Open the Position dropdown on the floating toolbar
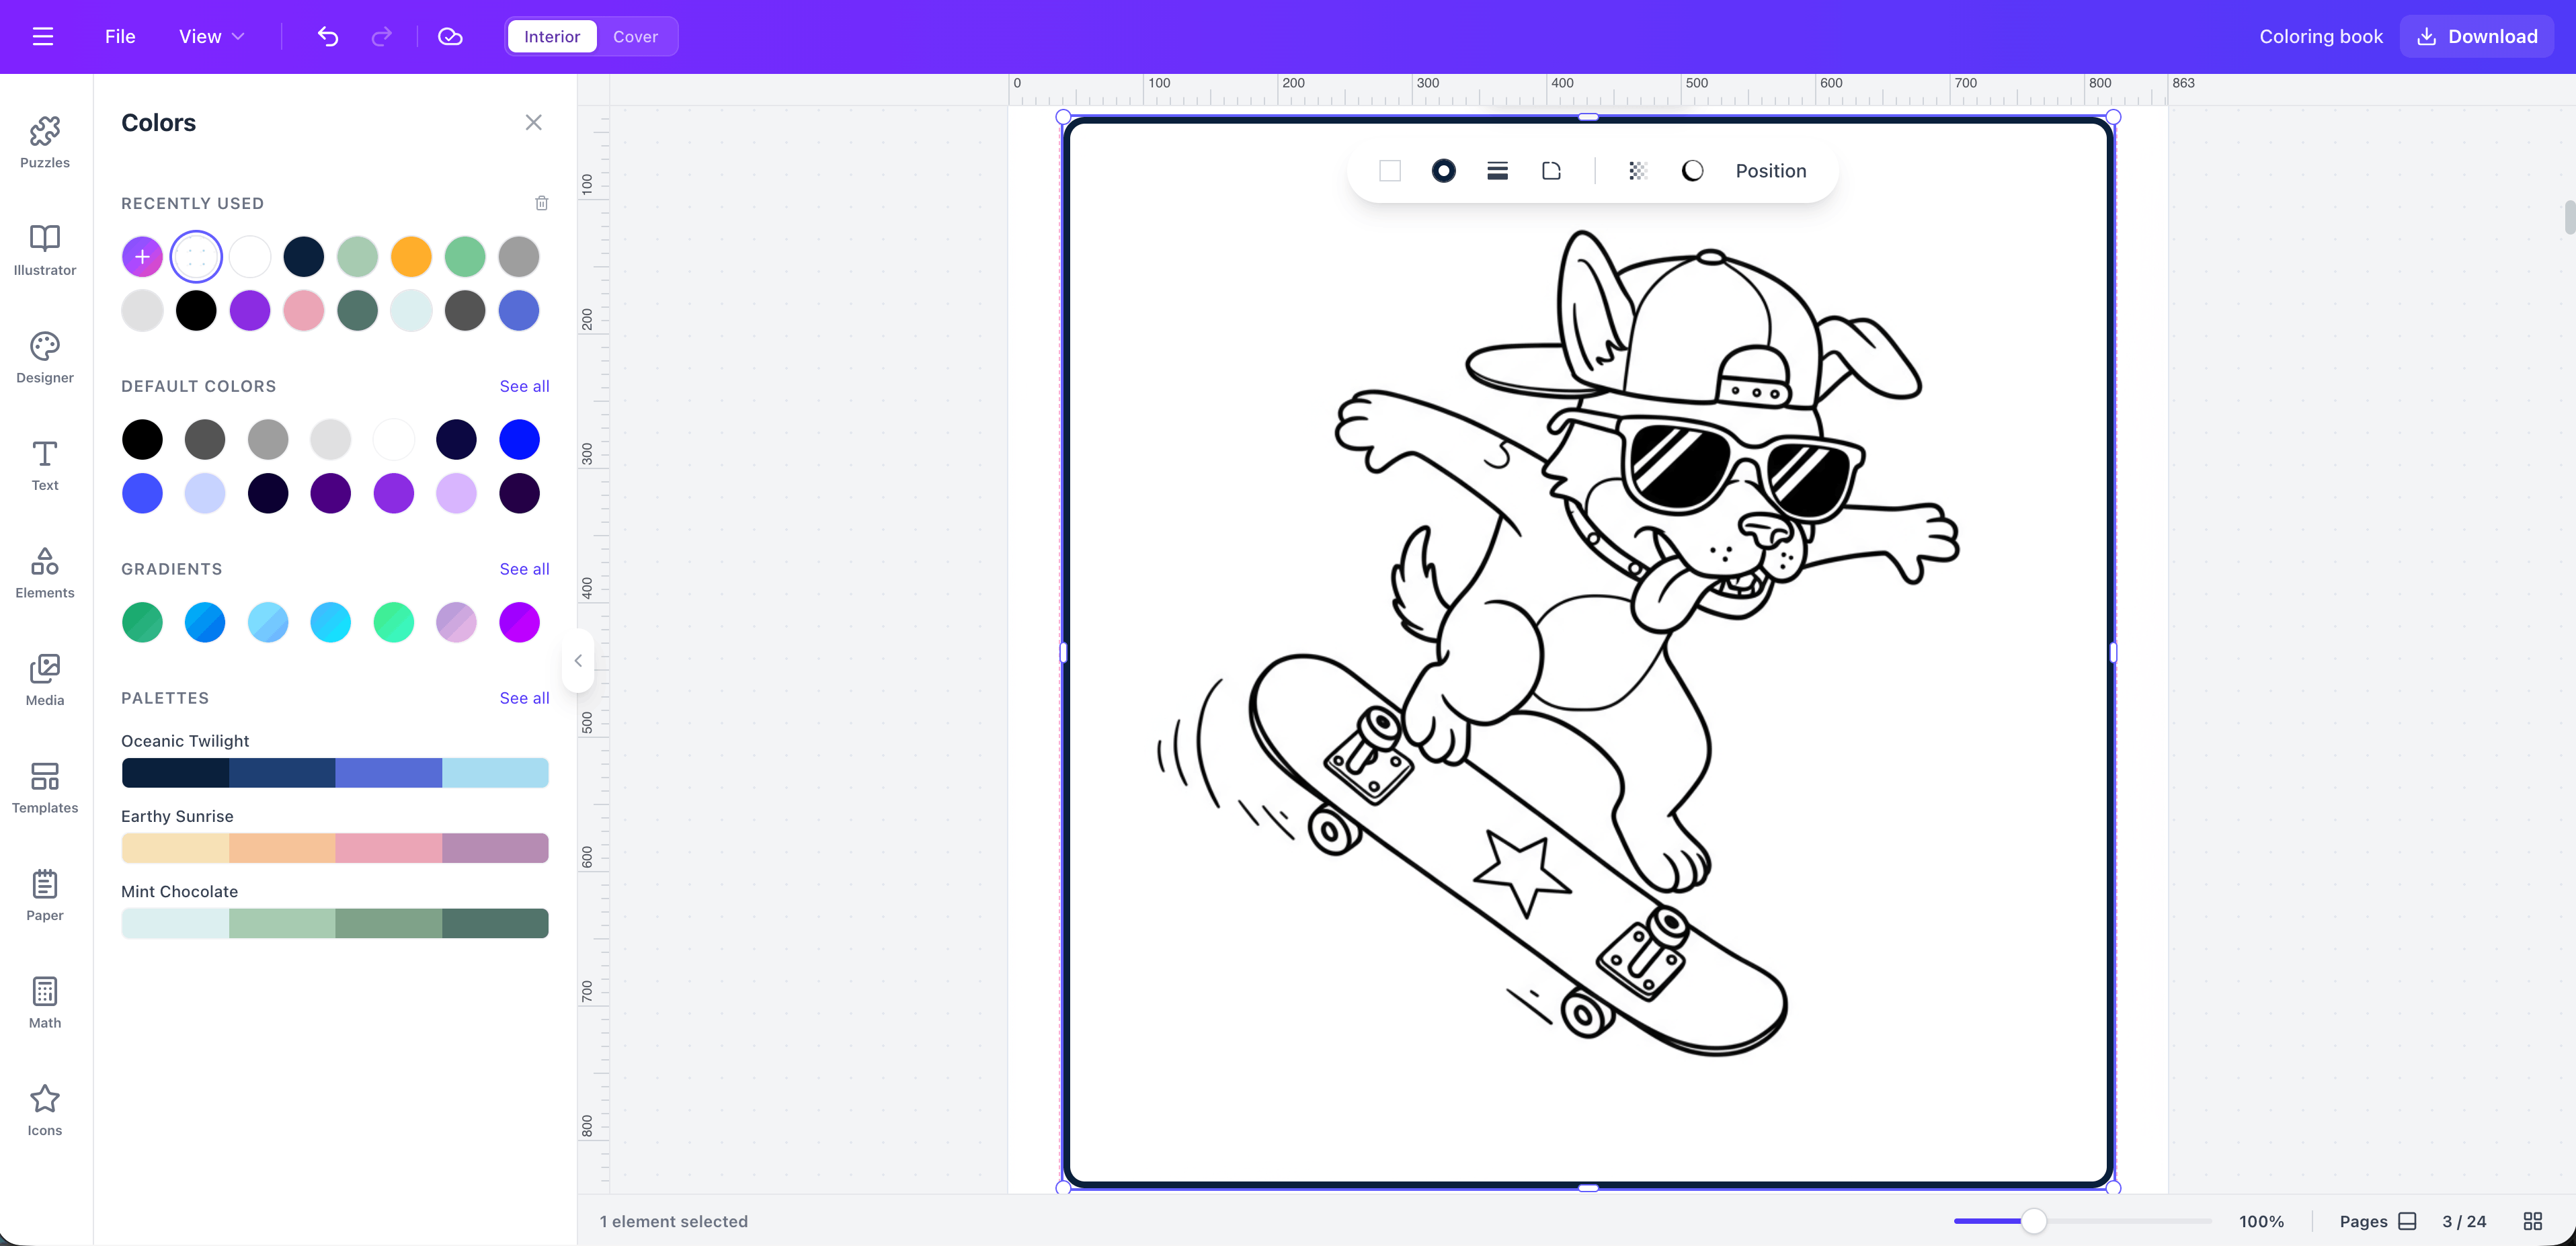The width and height of the screenshot is (2576, 1246). (1770, 170)
